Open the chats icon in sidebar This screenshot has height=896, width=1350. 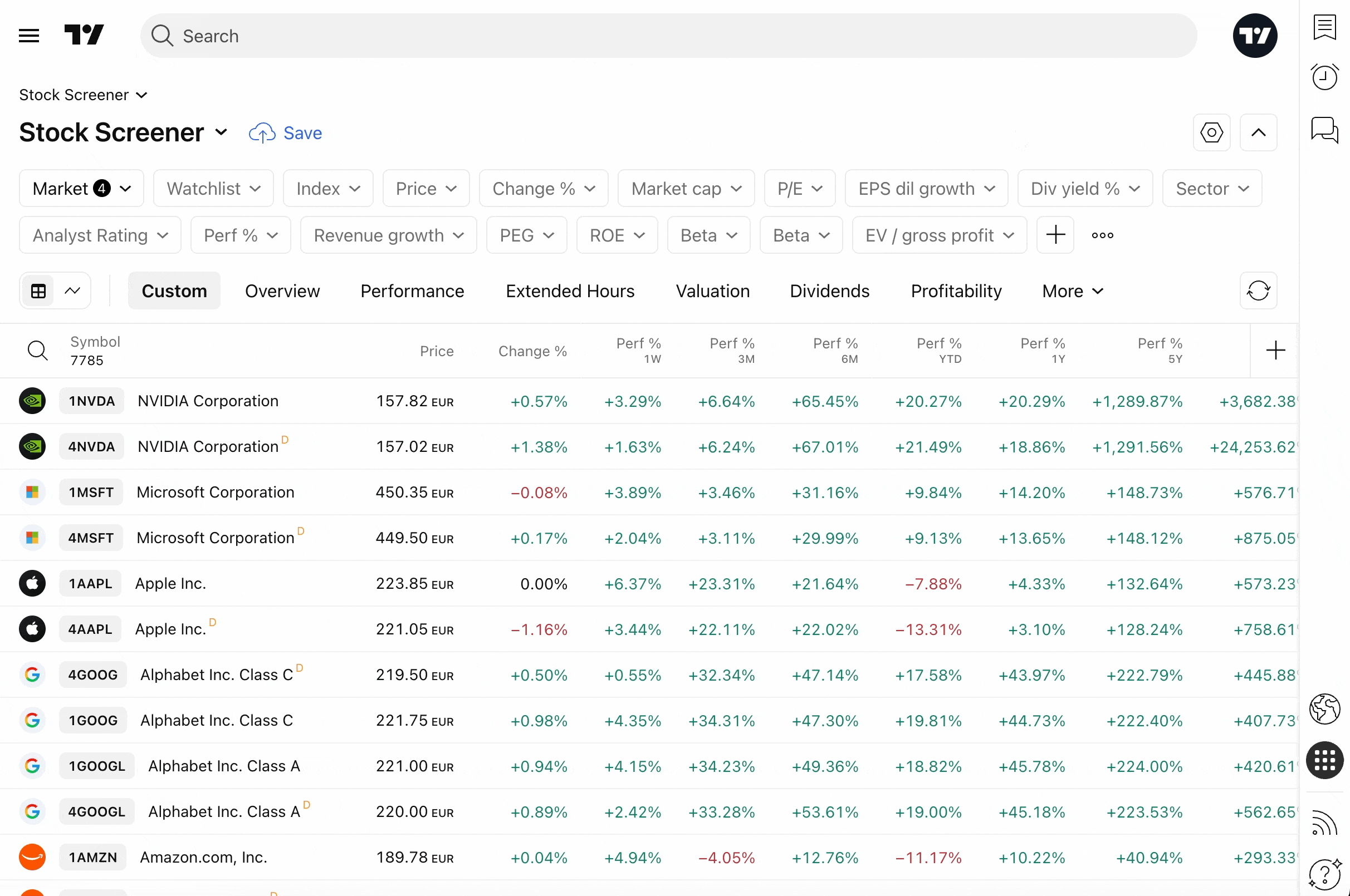[1324, 130]
